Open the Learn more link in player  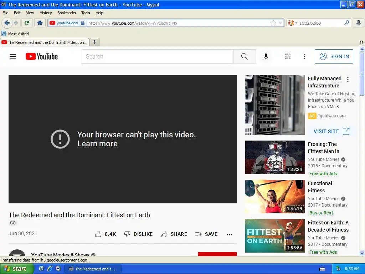[x=97, y=144]
